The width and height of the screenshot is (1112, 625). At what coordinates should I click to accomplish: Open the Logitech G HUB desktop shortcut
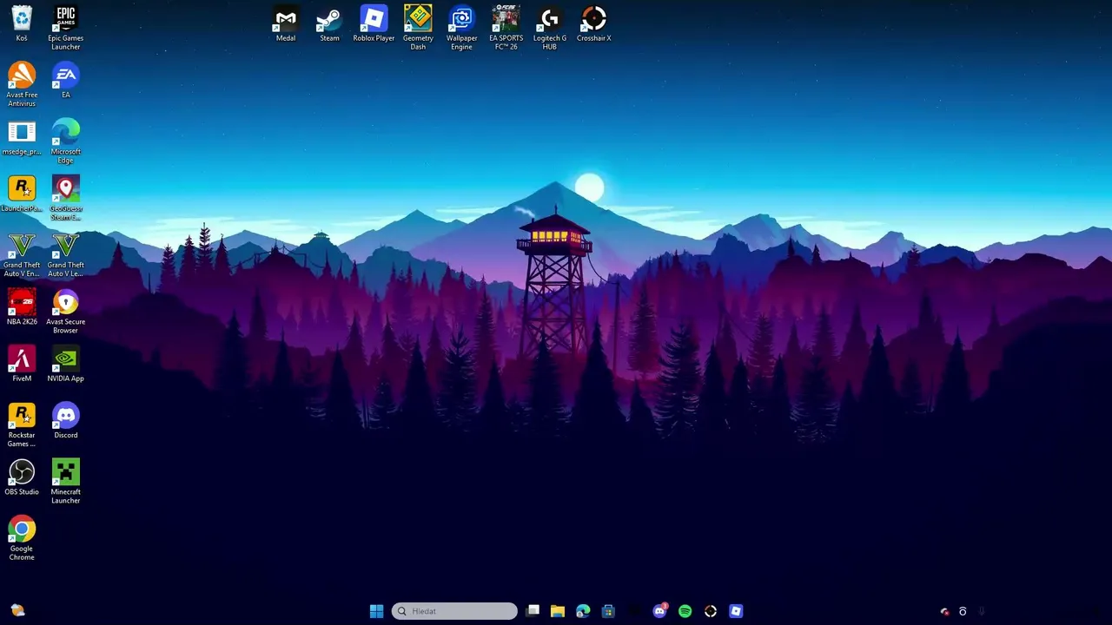tap(550, 28)
